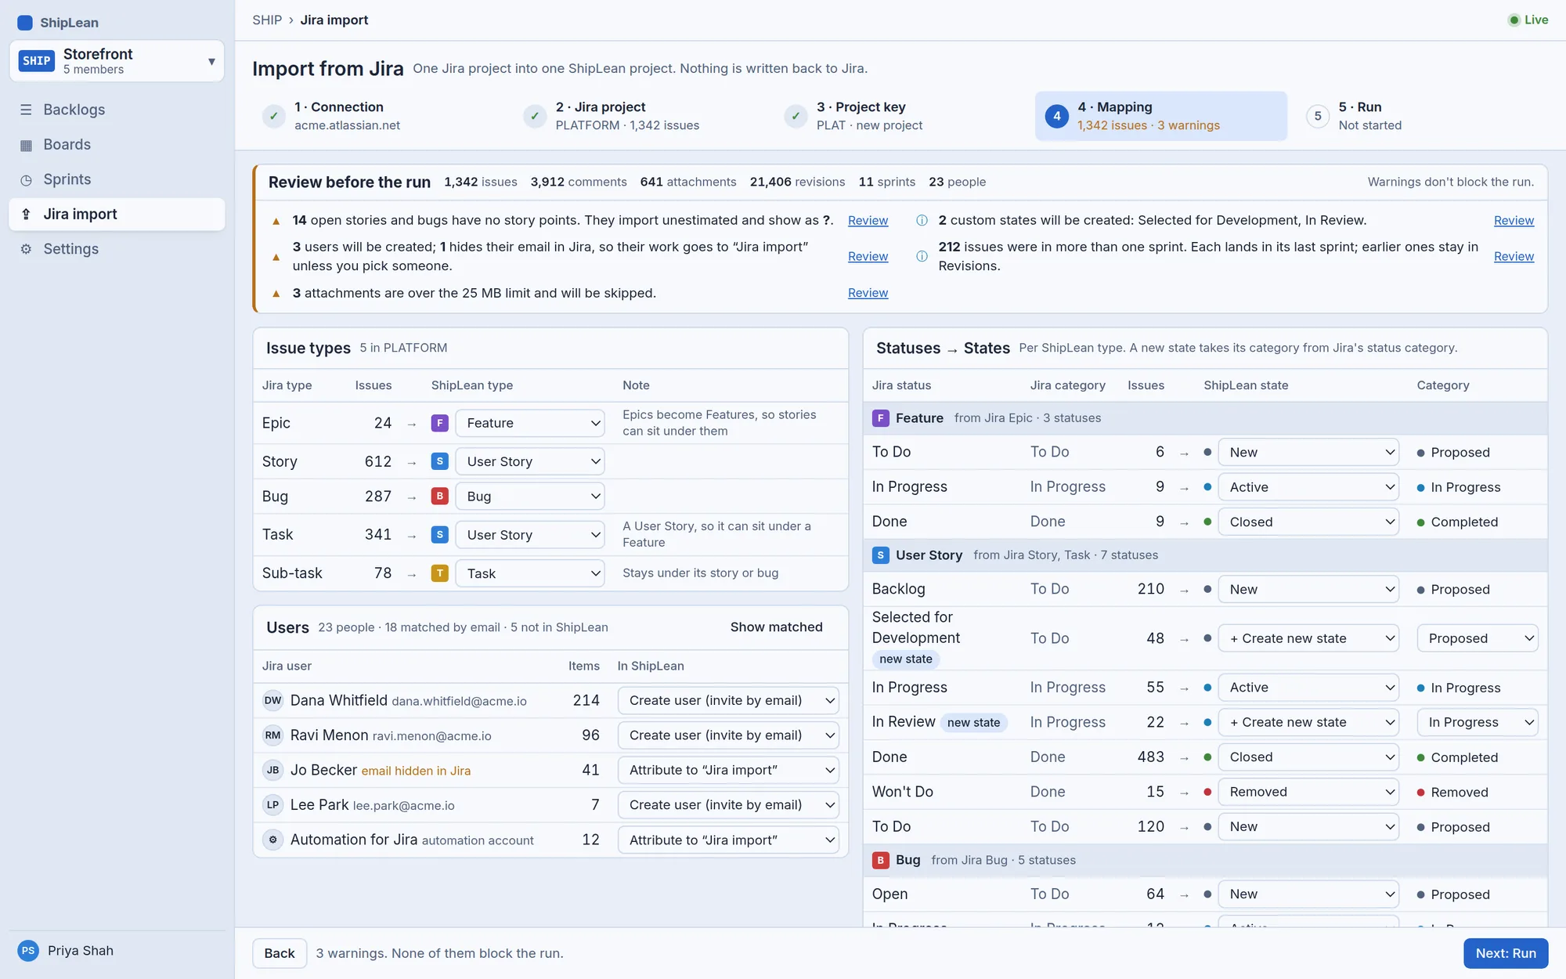Click the ShipLean logo icon
This screenshot has height=979, width=1566.
tap(25, 23)
